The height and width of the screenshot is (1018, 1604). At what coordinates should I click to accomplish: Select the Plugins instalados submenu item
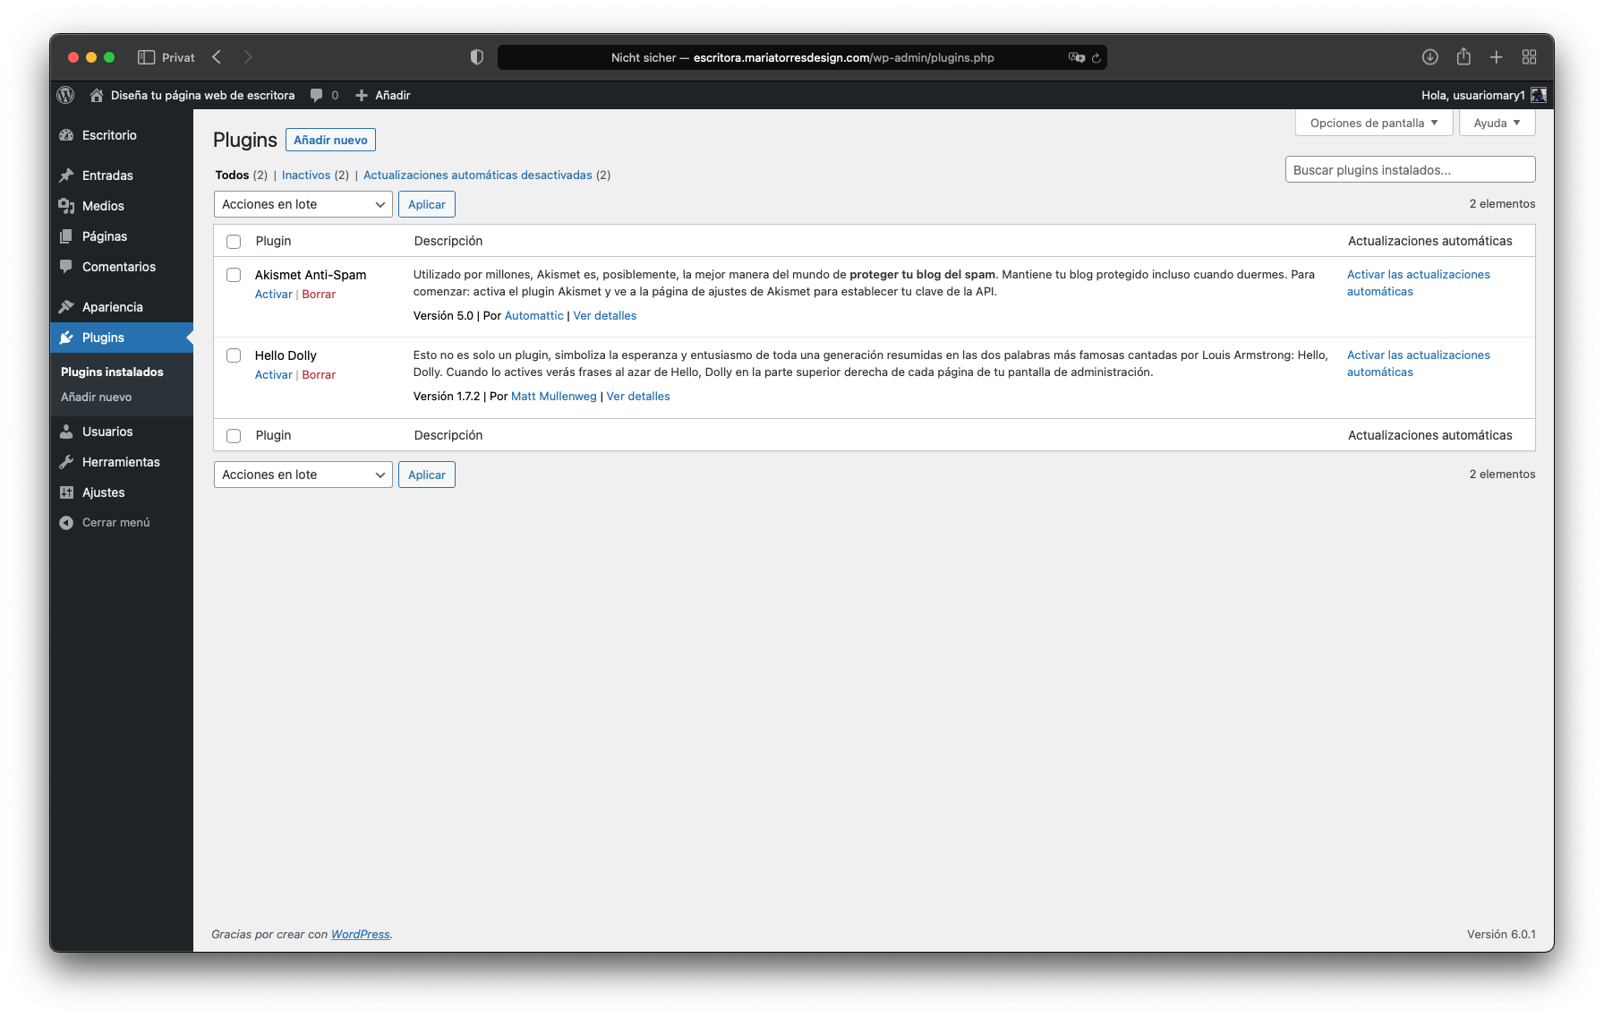click(112, 372)
